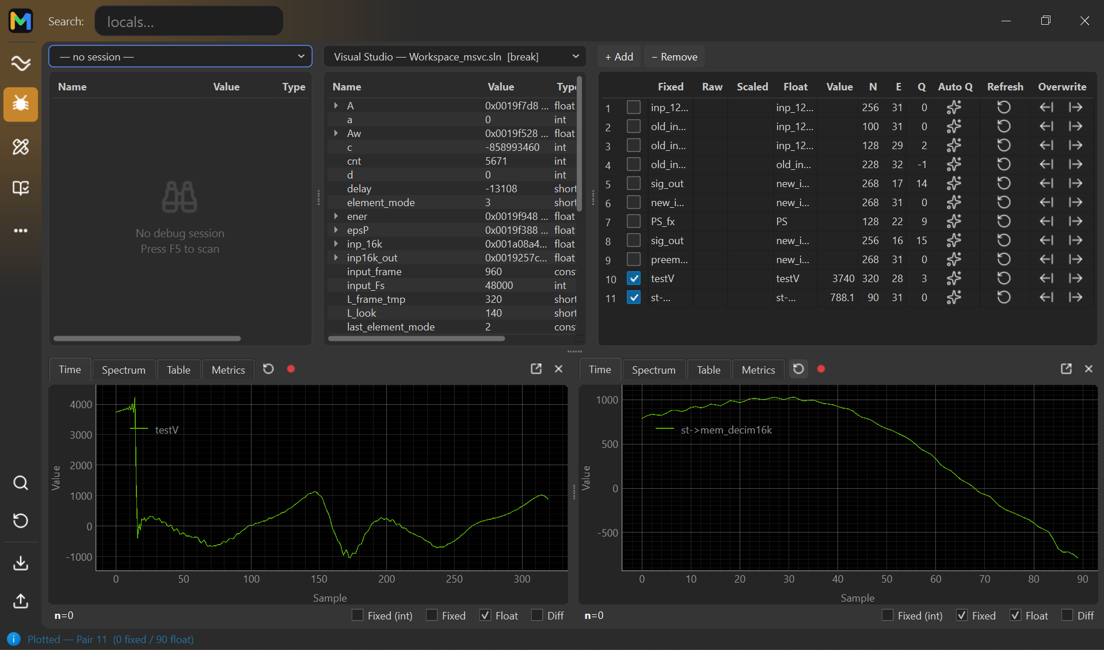Click the M application logo
The height and width of the screenshot is (650, 1104).
21,21
